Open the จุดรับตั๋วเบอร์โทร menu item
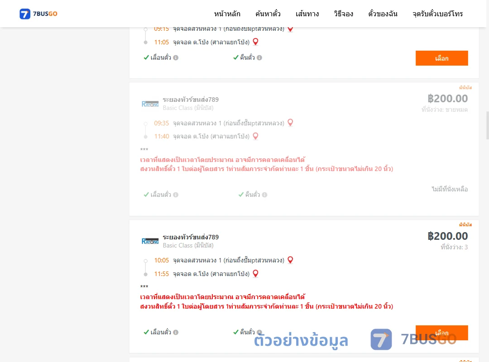The width and height of the screenshot is (489, 362). (x=437, y=14)
